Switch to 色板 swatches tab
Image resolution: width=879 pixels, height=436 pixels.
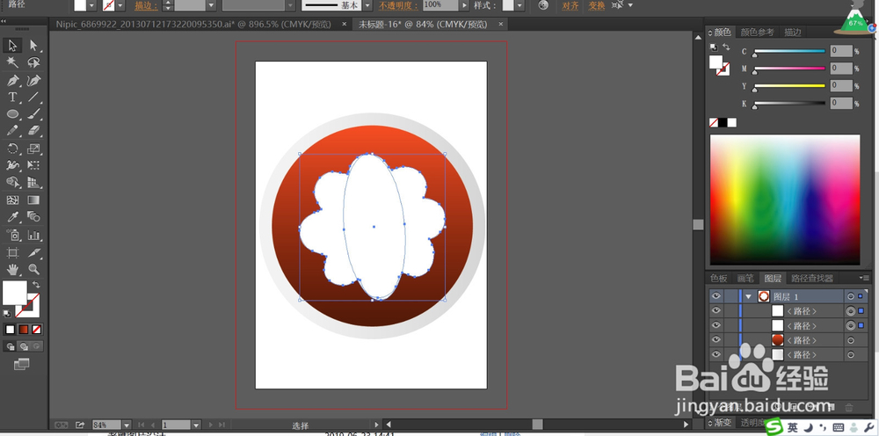click(719, 278)
